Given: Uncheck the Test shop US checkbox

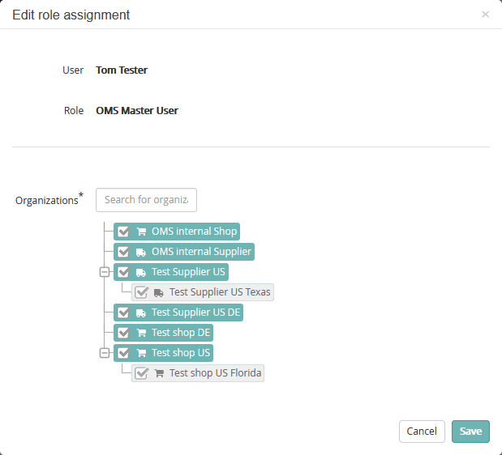Looking at the screenshot, I should pos(123,353).
